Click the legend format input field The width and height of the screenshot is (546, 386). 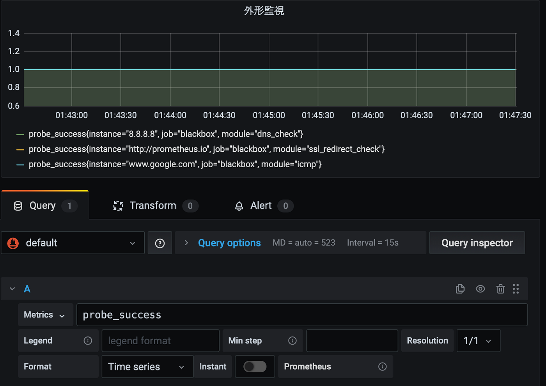(x=161, y=341)
